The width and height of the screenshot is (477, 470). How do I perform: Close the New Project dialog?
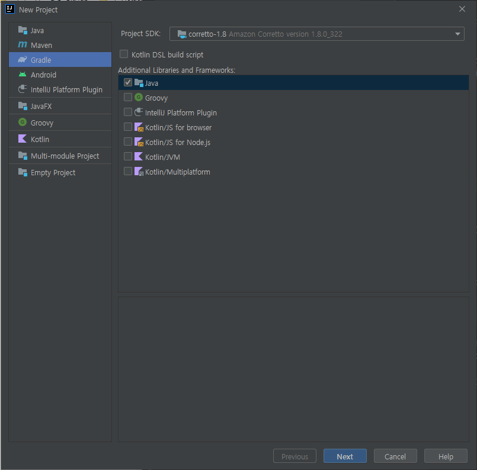pos(462,9)
